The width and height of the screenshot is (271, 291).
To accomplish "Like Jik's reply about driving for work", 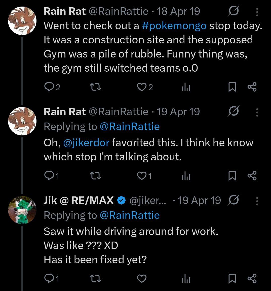I will tap(141, 278).
